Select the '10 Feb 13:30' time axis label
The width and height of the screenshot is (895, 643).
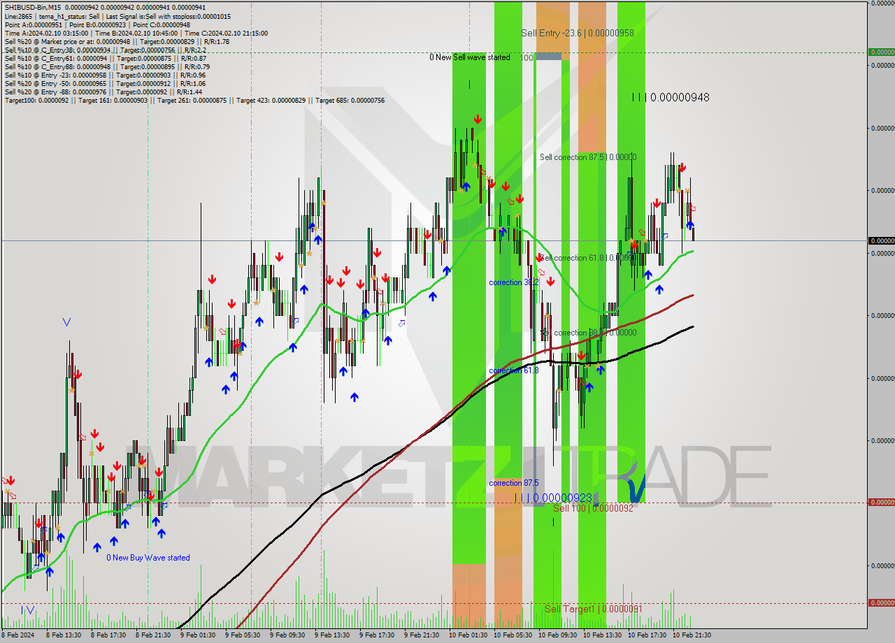point(603,635)
